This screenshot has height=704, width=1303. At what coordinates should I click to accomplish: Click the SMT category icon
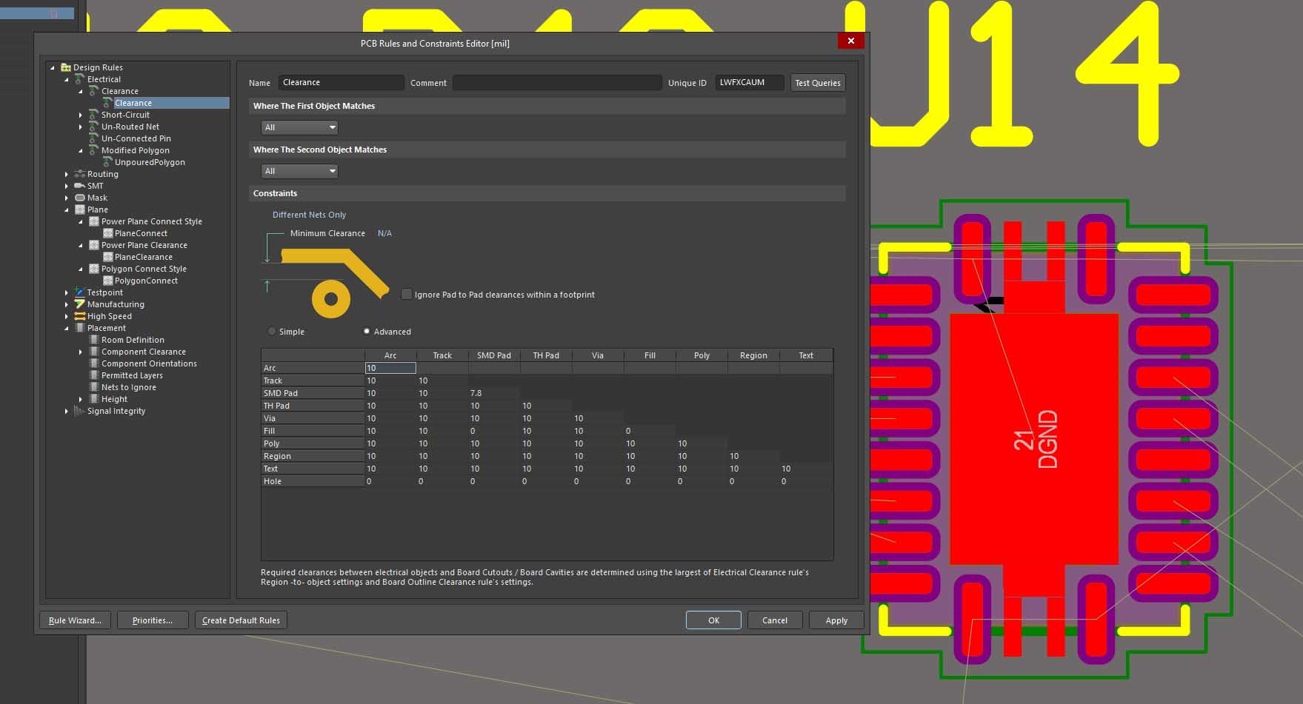[x=80, y=186]
